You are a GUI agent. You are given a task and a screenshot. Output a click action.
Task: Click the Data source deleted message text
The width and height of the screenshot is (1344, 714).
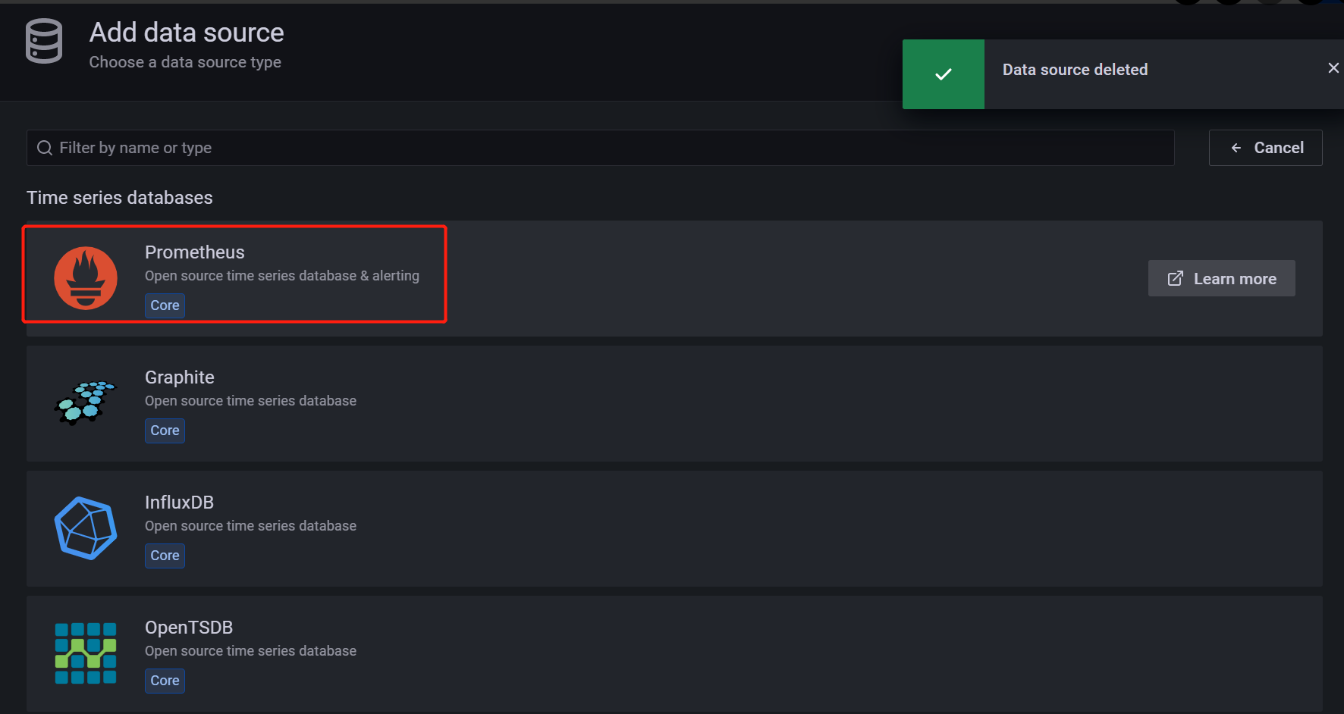pyautogui.click(x=1075, y=70)
